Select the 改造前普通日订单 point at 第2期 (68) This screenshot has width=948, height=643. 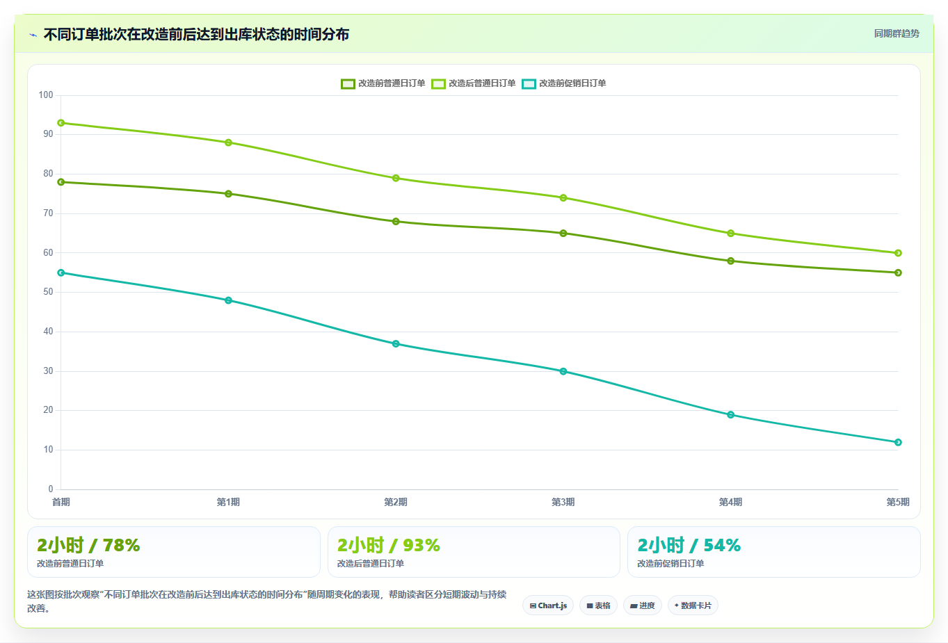[396, 222]
